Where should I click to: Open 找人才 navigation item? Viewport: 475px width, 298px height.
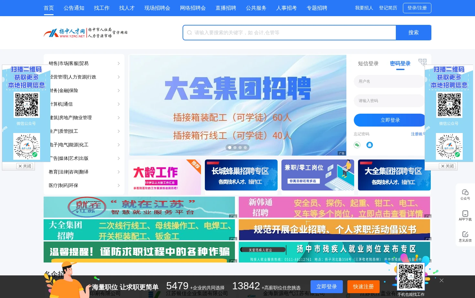click(127, 8)
